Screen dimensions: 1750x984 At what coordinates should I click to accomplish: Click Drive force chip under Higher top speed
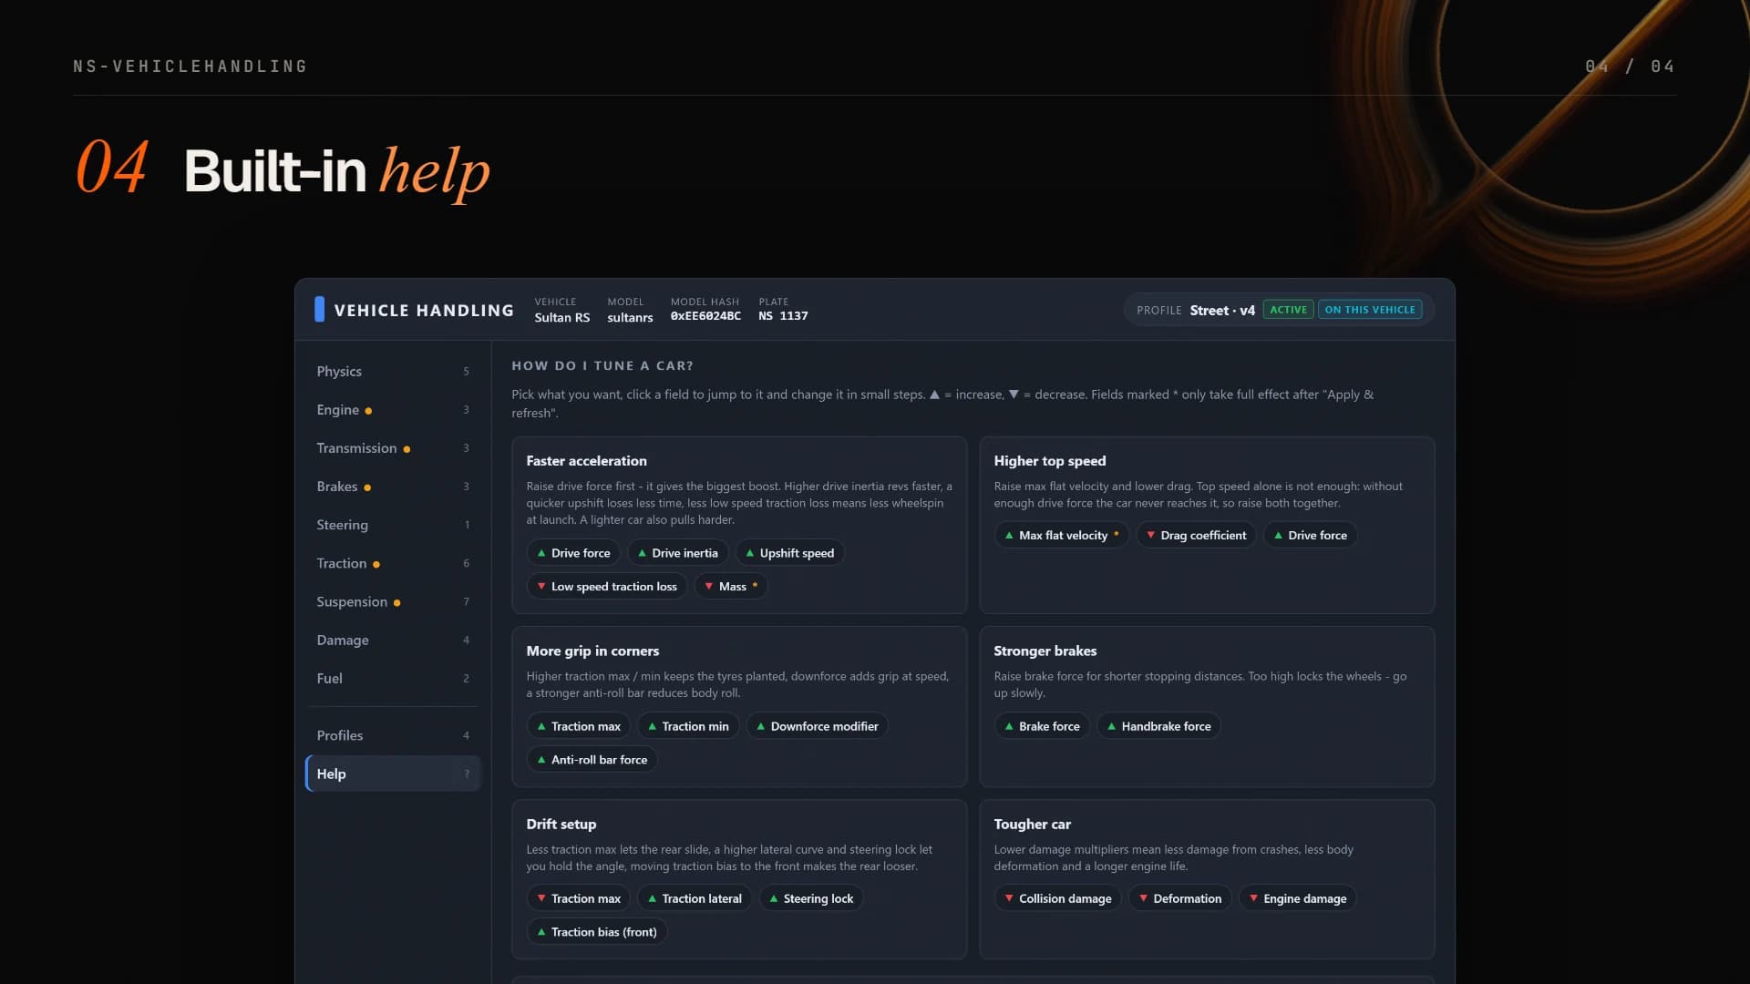pyautogui.click(x=1310, y=536)
